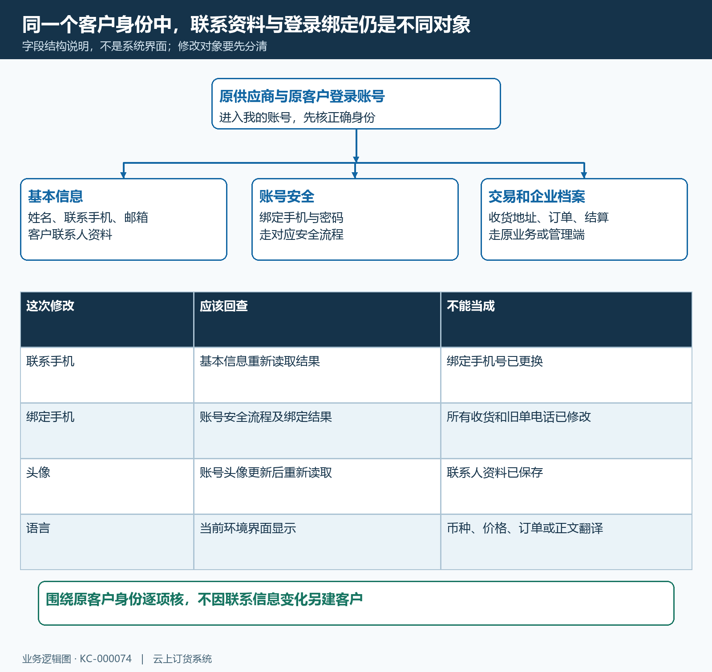Screen dimensions: 712x672
Task: Select the cell 账号头像更新后重新读取
Action: [x=317, y=486]
